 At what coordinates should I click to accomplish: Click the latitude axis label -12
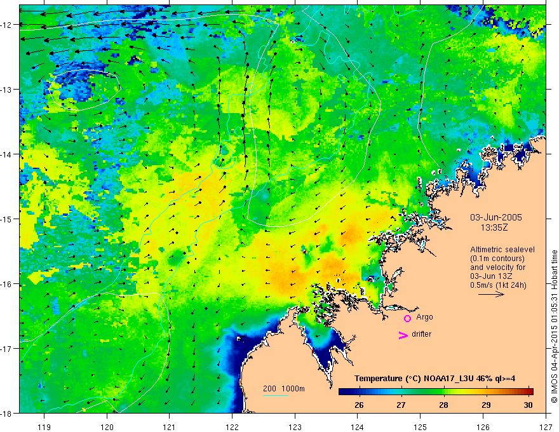(x=6, y=25)
